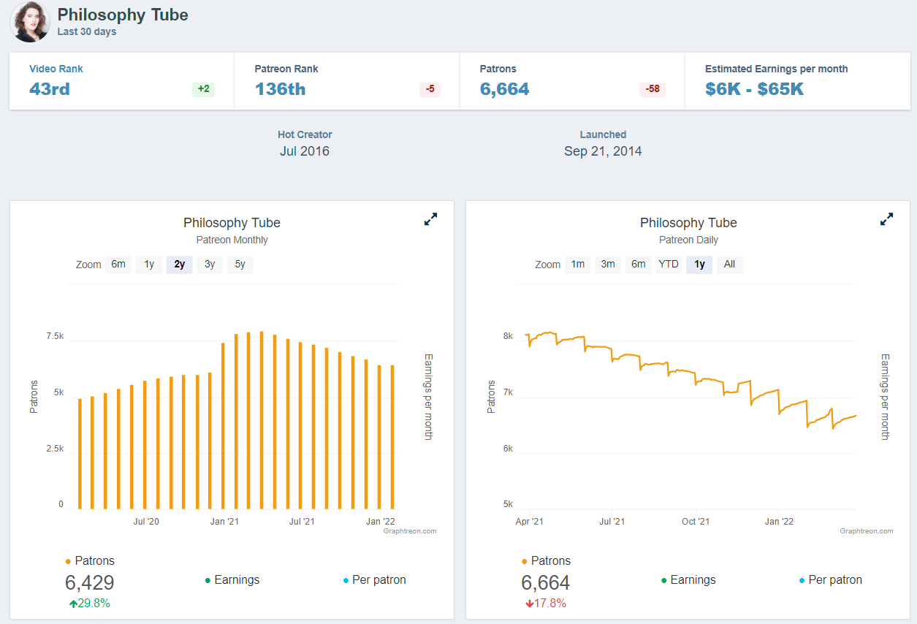Set daily chart zoom to 1m

coord(577,265)
